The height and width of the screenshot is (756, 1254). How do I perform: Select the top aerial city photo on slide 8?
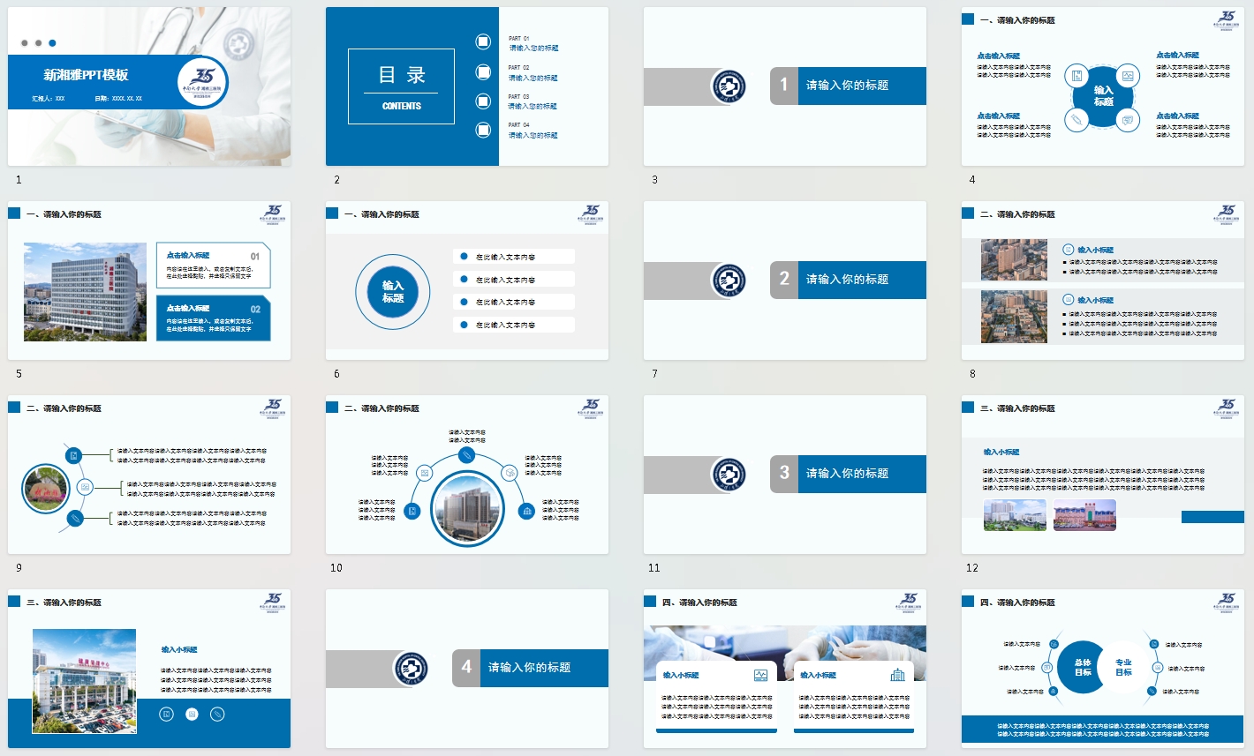click(x=1014, y=260)
